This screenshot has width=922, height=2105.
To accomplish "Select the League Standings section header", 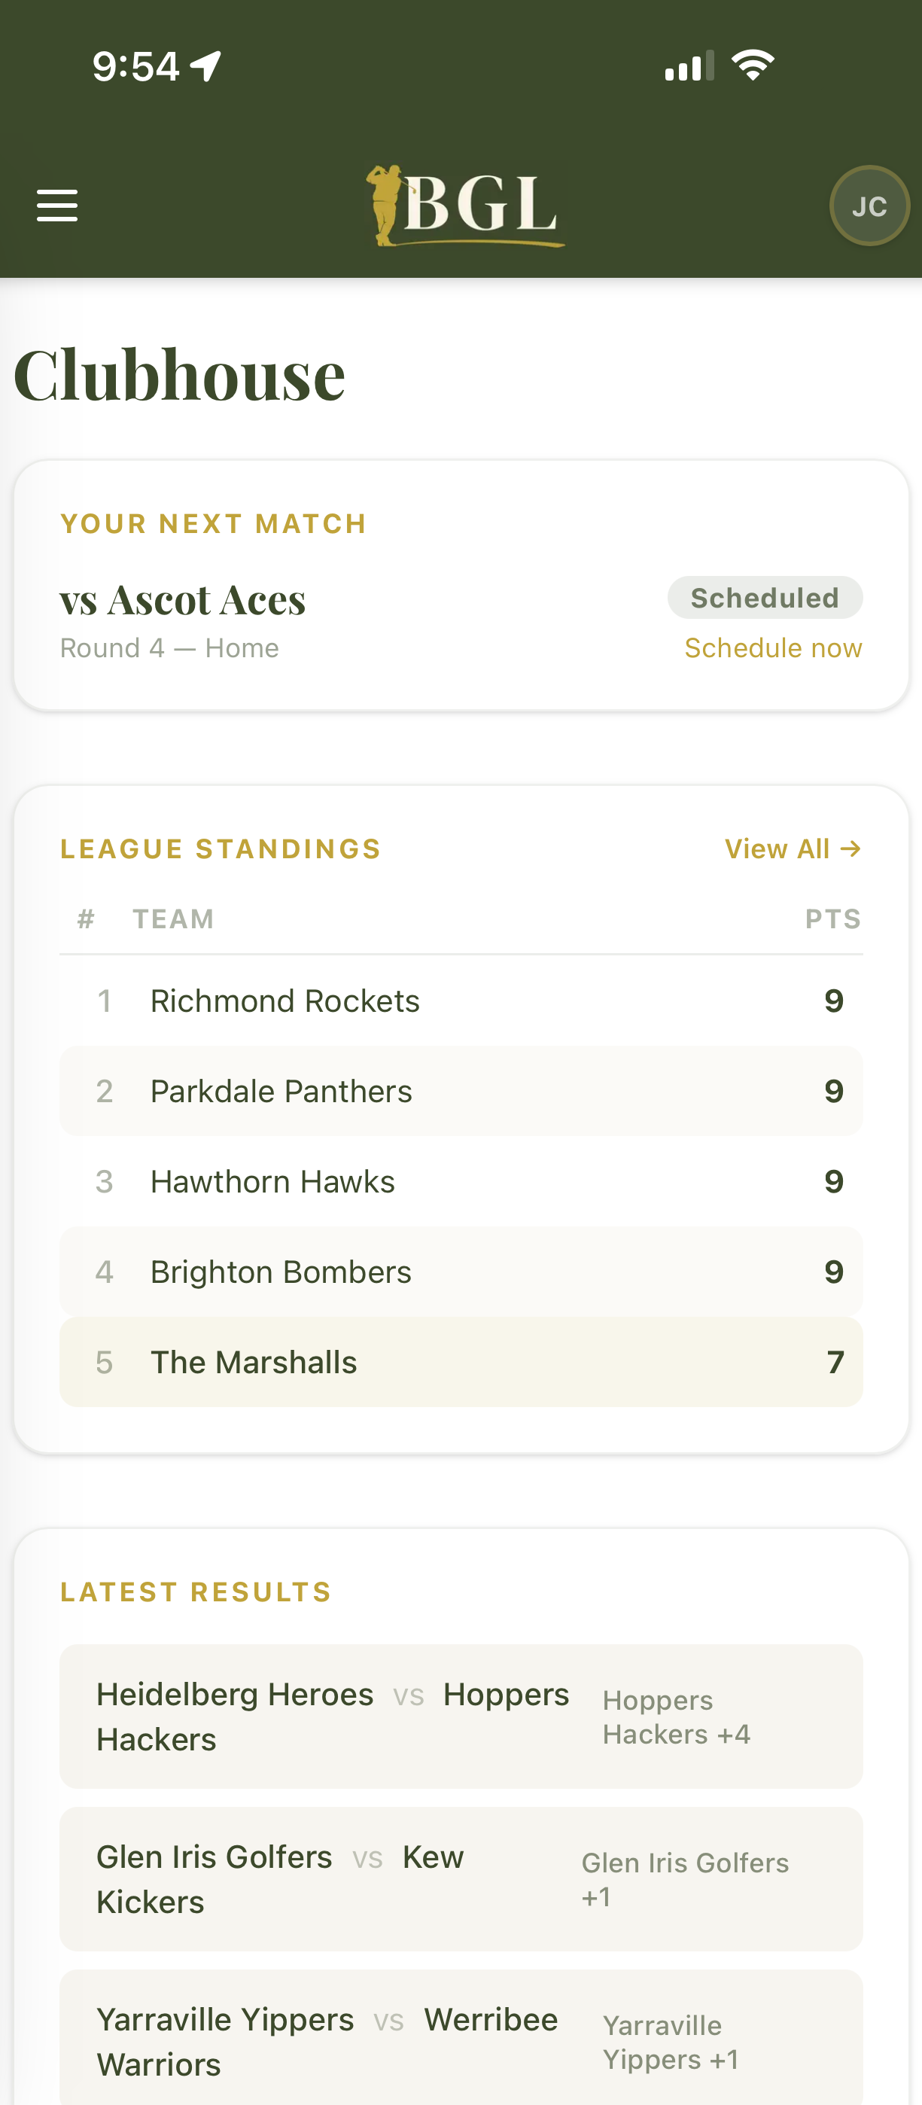I will pos(220,848).
